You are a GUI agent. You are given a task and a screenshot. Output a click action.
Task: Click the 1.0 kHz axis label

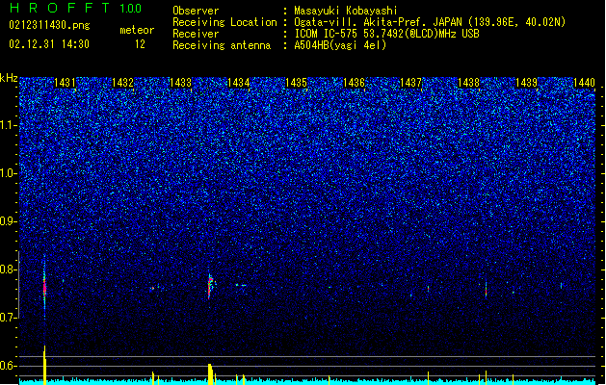[x=9, y=173]
